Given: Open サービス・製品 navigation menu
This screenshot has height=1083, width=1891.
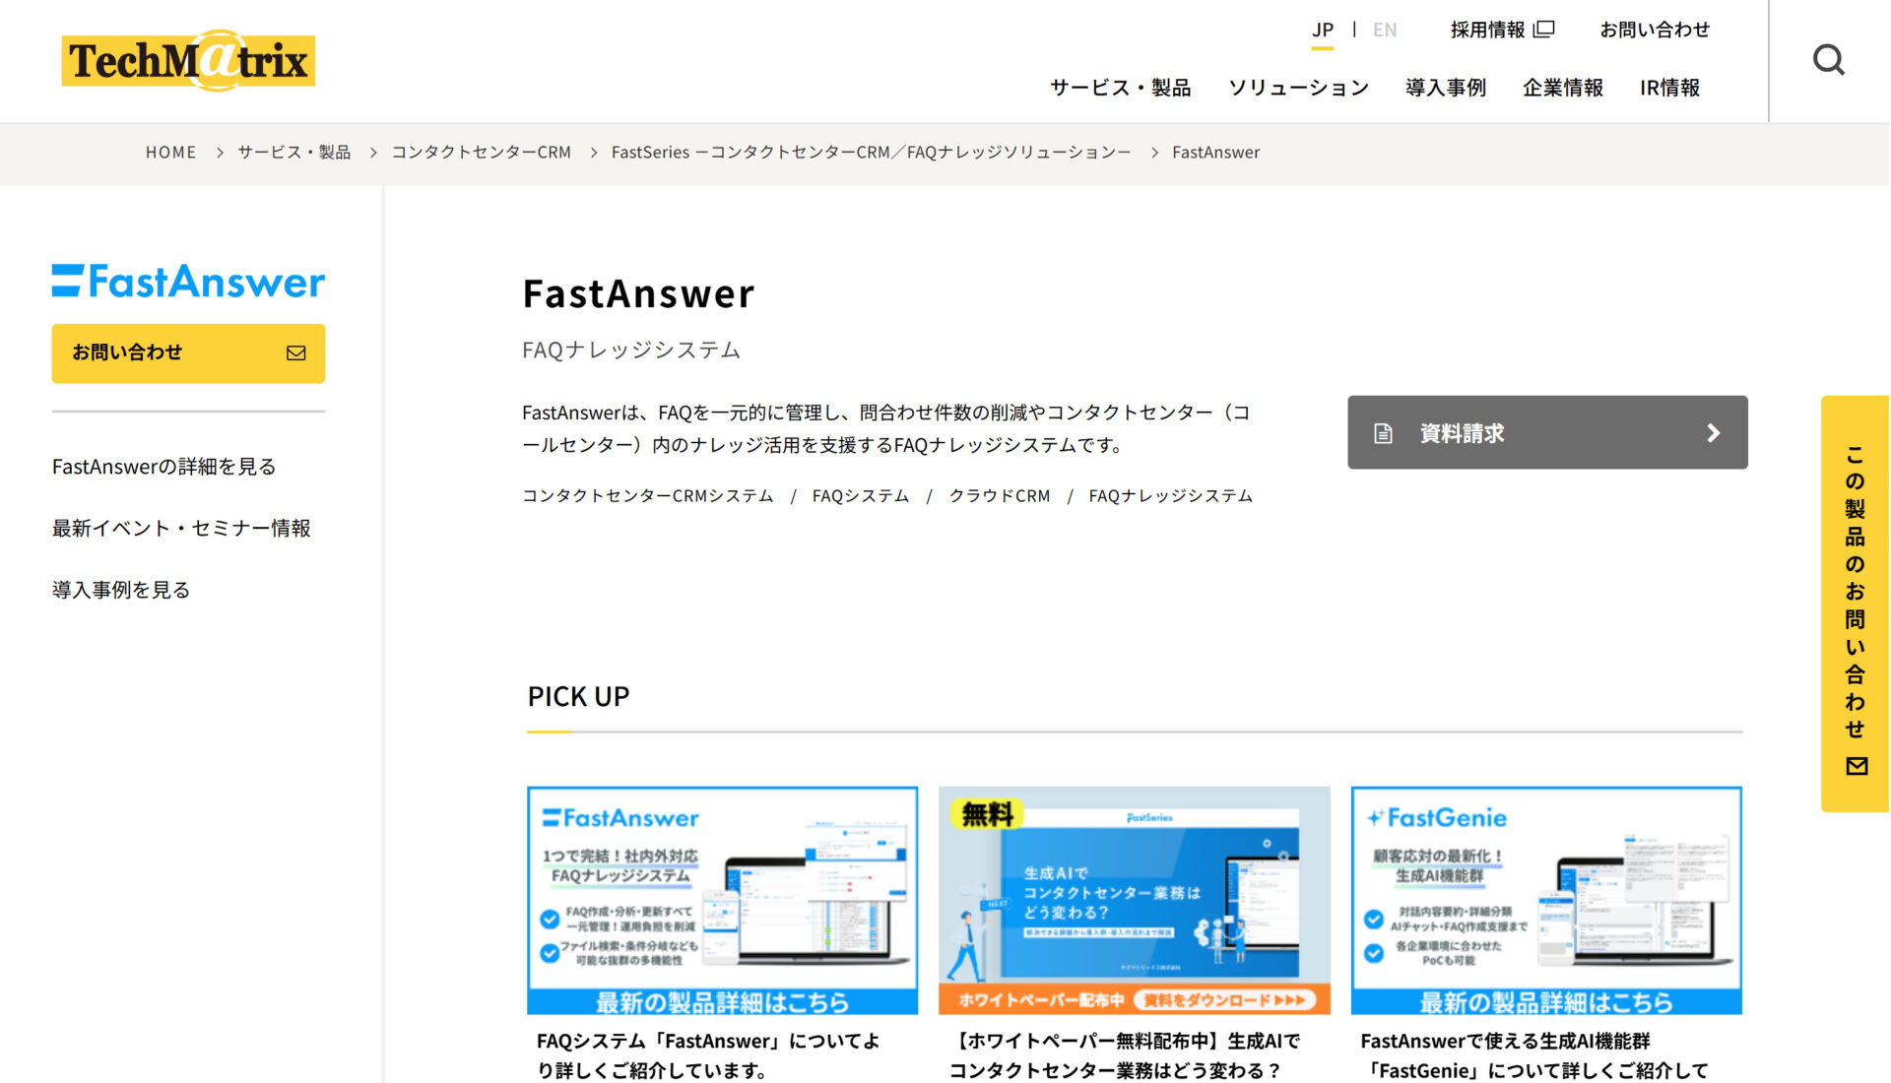Looking at the screenshot, I should click(1121, 88).
